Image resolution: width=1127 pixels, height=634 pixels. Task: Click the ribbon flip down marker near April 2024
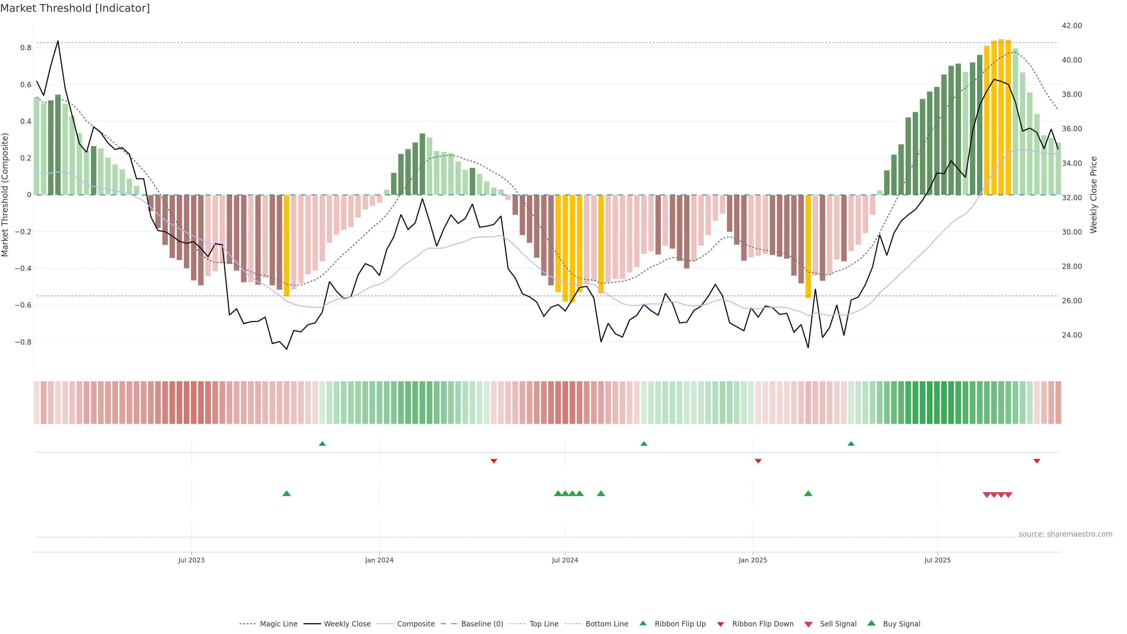click(x=493, y=461)
